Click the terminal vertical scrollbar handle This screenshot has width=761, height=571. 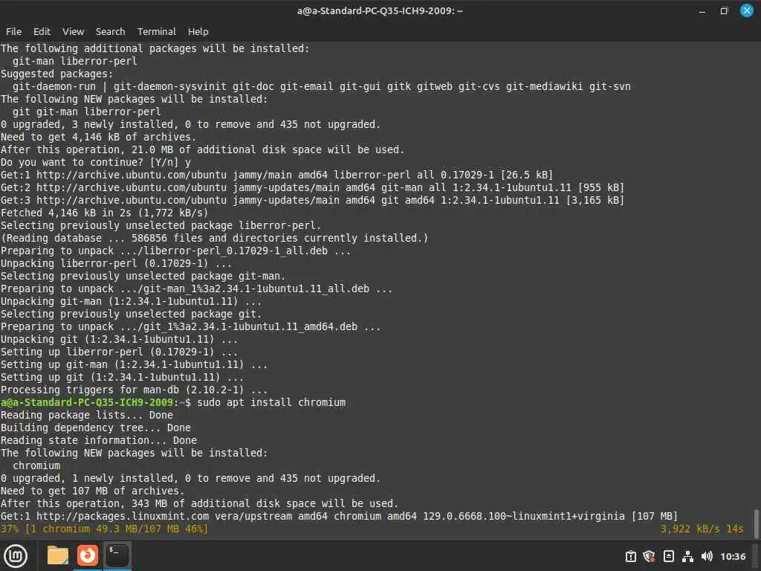click(x=756, y=523)
